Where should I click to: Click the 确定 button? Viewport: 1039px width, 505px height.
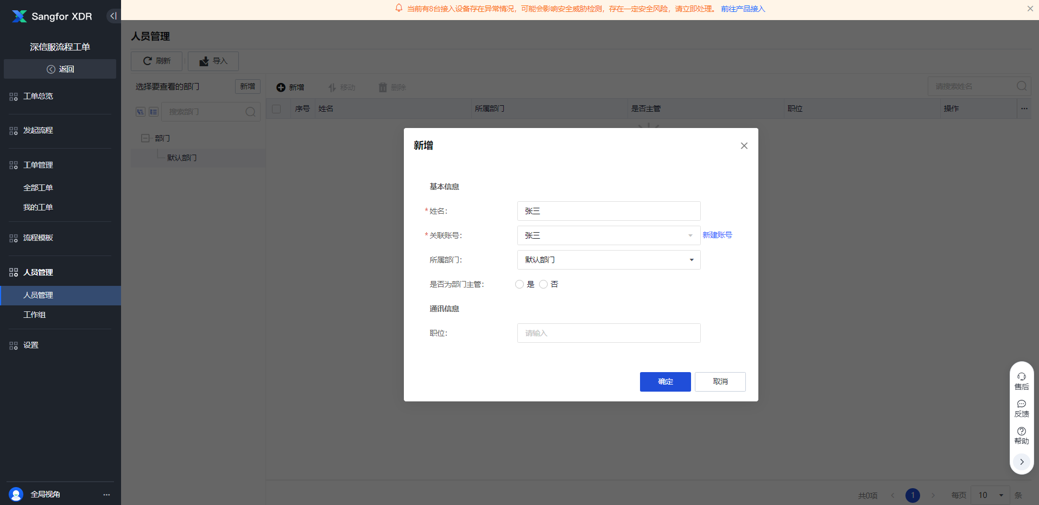click(x=665, y=381)
